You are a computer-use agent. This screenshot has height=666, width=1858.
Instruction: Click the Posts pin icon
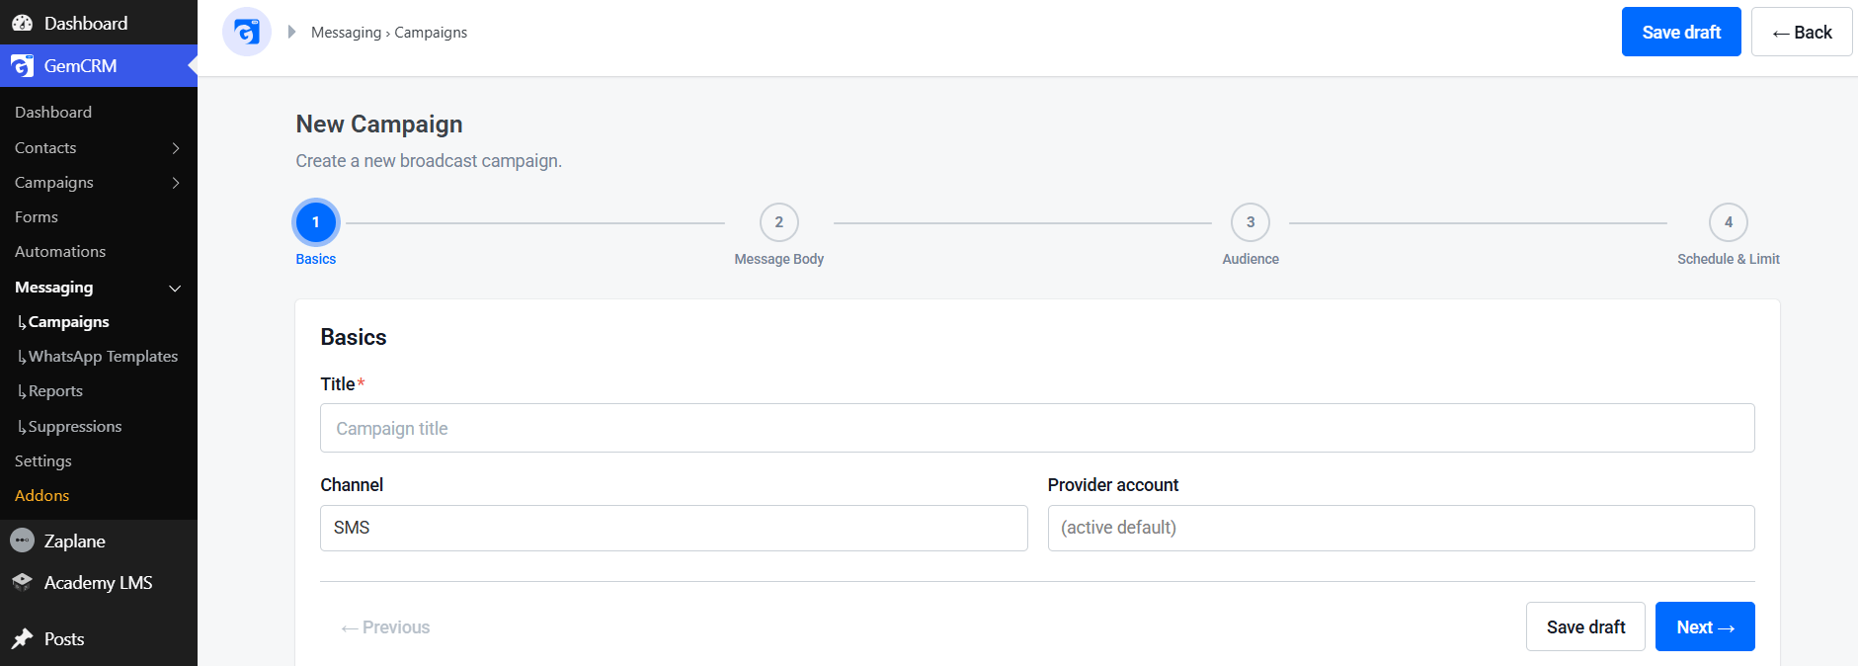(22, 639)
